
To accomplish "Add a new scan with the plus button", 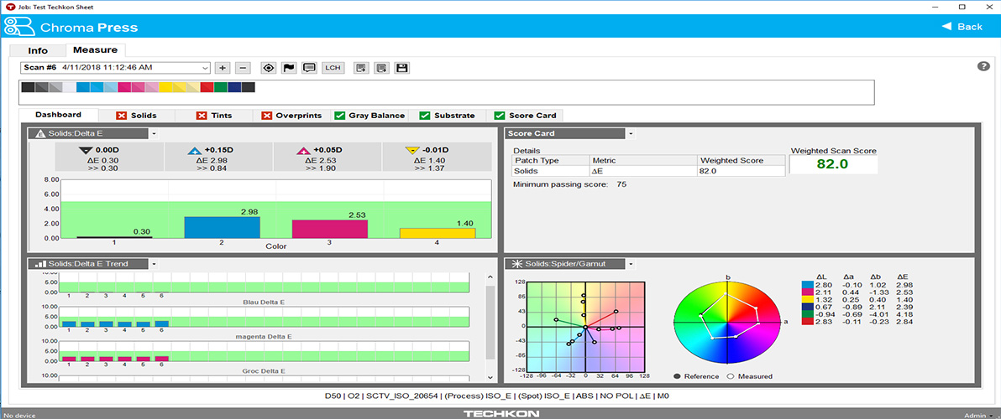I will pyautogui.click(x=223, y=68).
